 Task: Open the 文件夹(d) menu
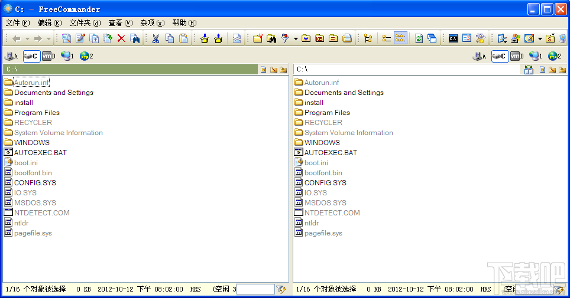click(x=85, y=23)
